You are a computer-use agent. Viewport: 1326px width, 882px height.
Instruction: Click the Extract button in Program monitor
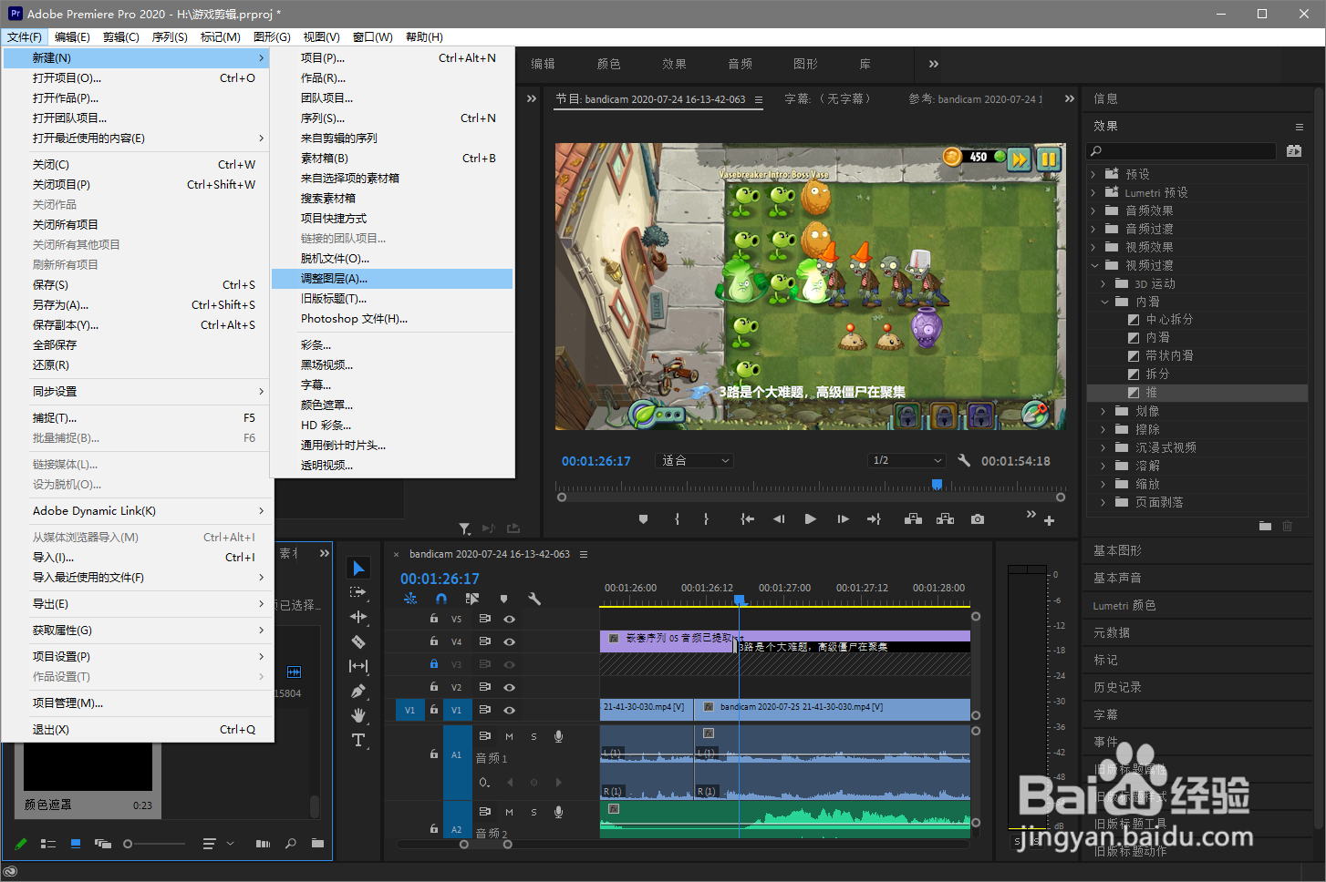coord(946,519)
